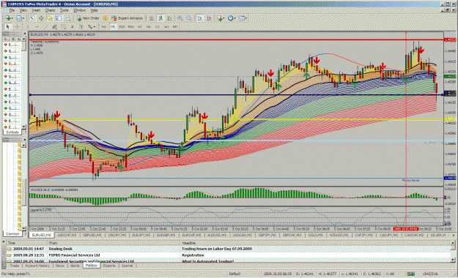Switch timeframe to M30

tap(131, 26)
